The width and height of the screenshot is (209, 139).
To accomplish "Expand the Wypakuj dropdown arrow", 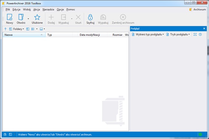I will 72,19.
